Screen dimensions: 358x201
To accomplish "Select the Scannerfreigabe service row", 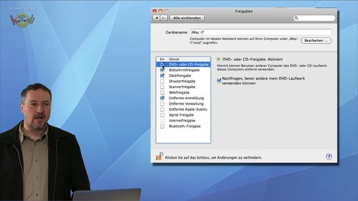I will [x=183, y=87].
